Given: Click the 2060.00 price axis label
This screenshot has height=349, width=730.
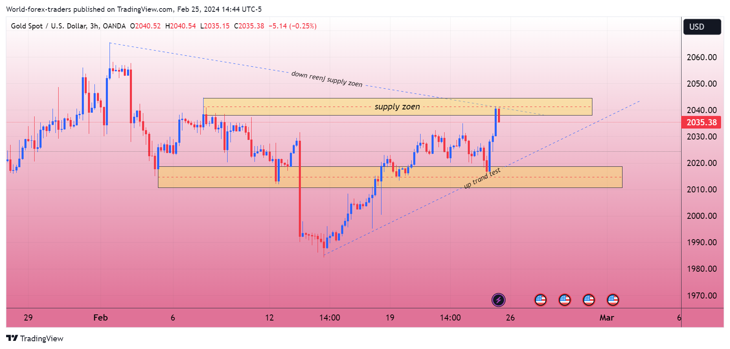Looking at the screenshot, I should pyautogui.click(x=702, y=57).
